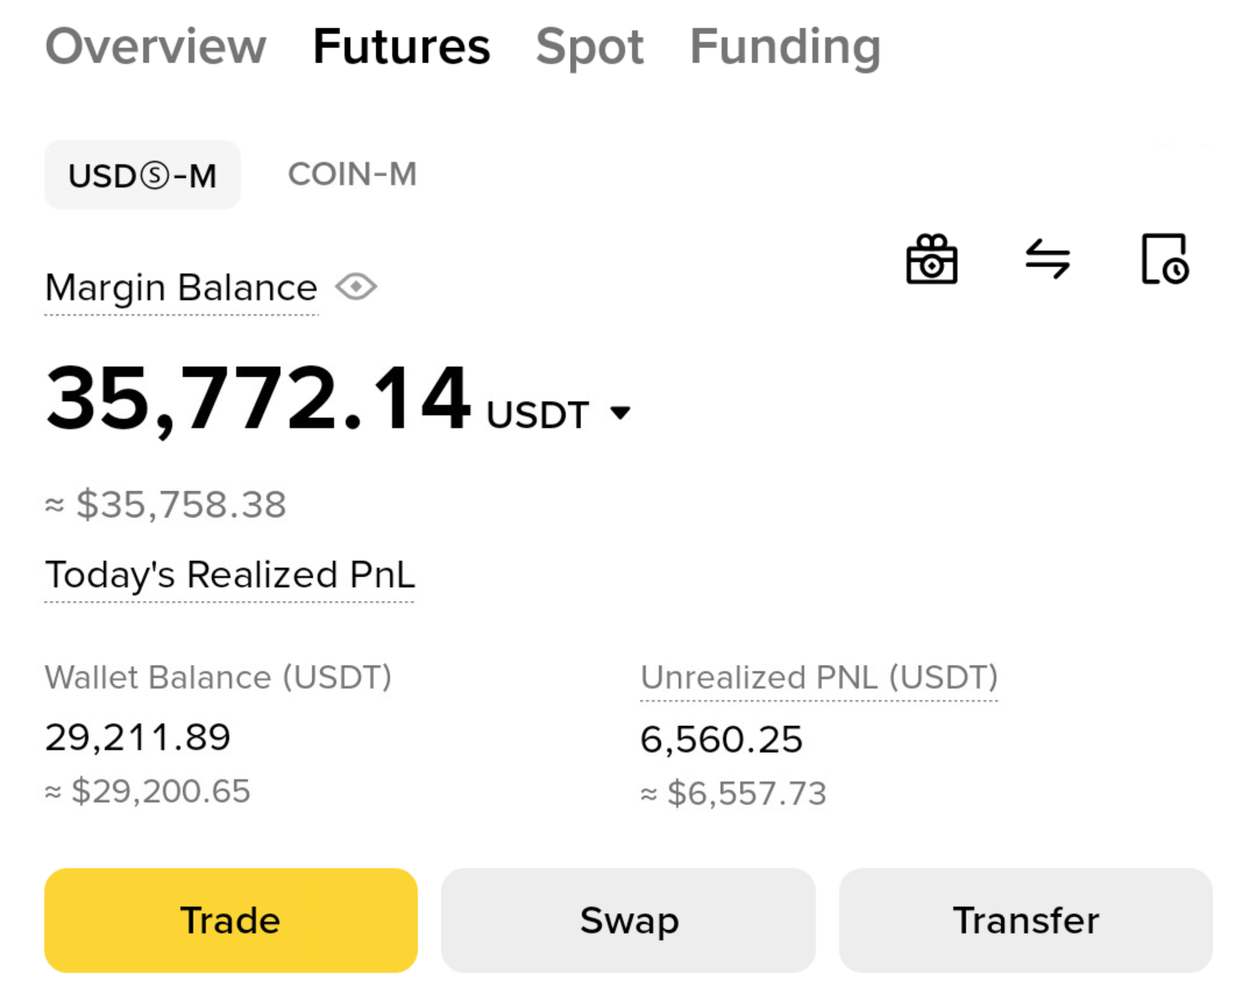This screenshot has height=988, width=1257.
Task: Select the USDT unit label
Action: coord(538,414)
